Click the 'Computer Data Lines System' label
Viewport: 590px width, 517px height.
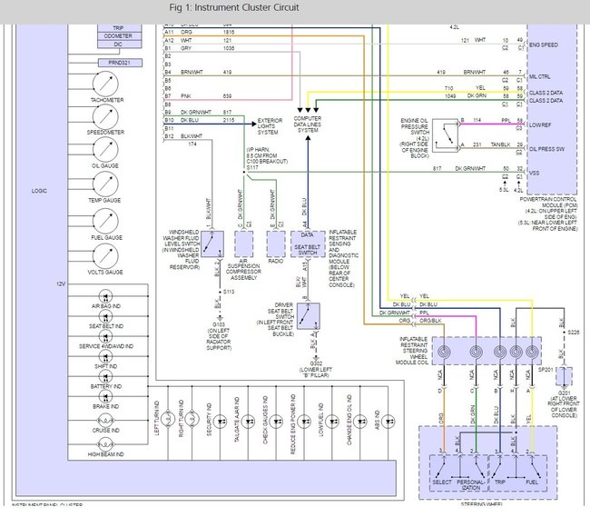(308, 124)
